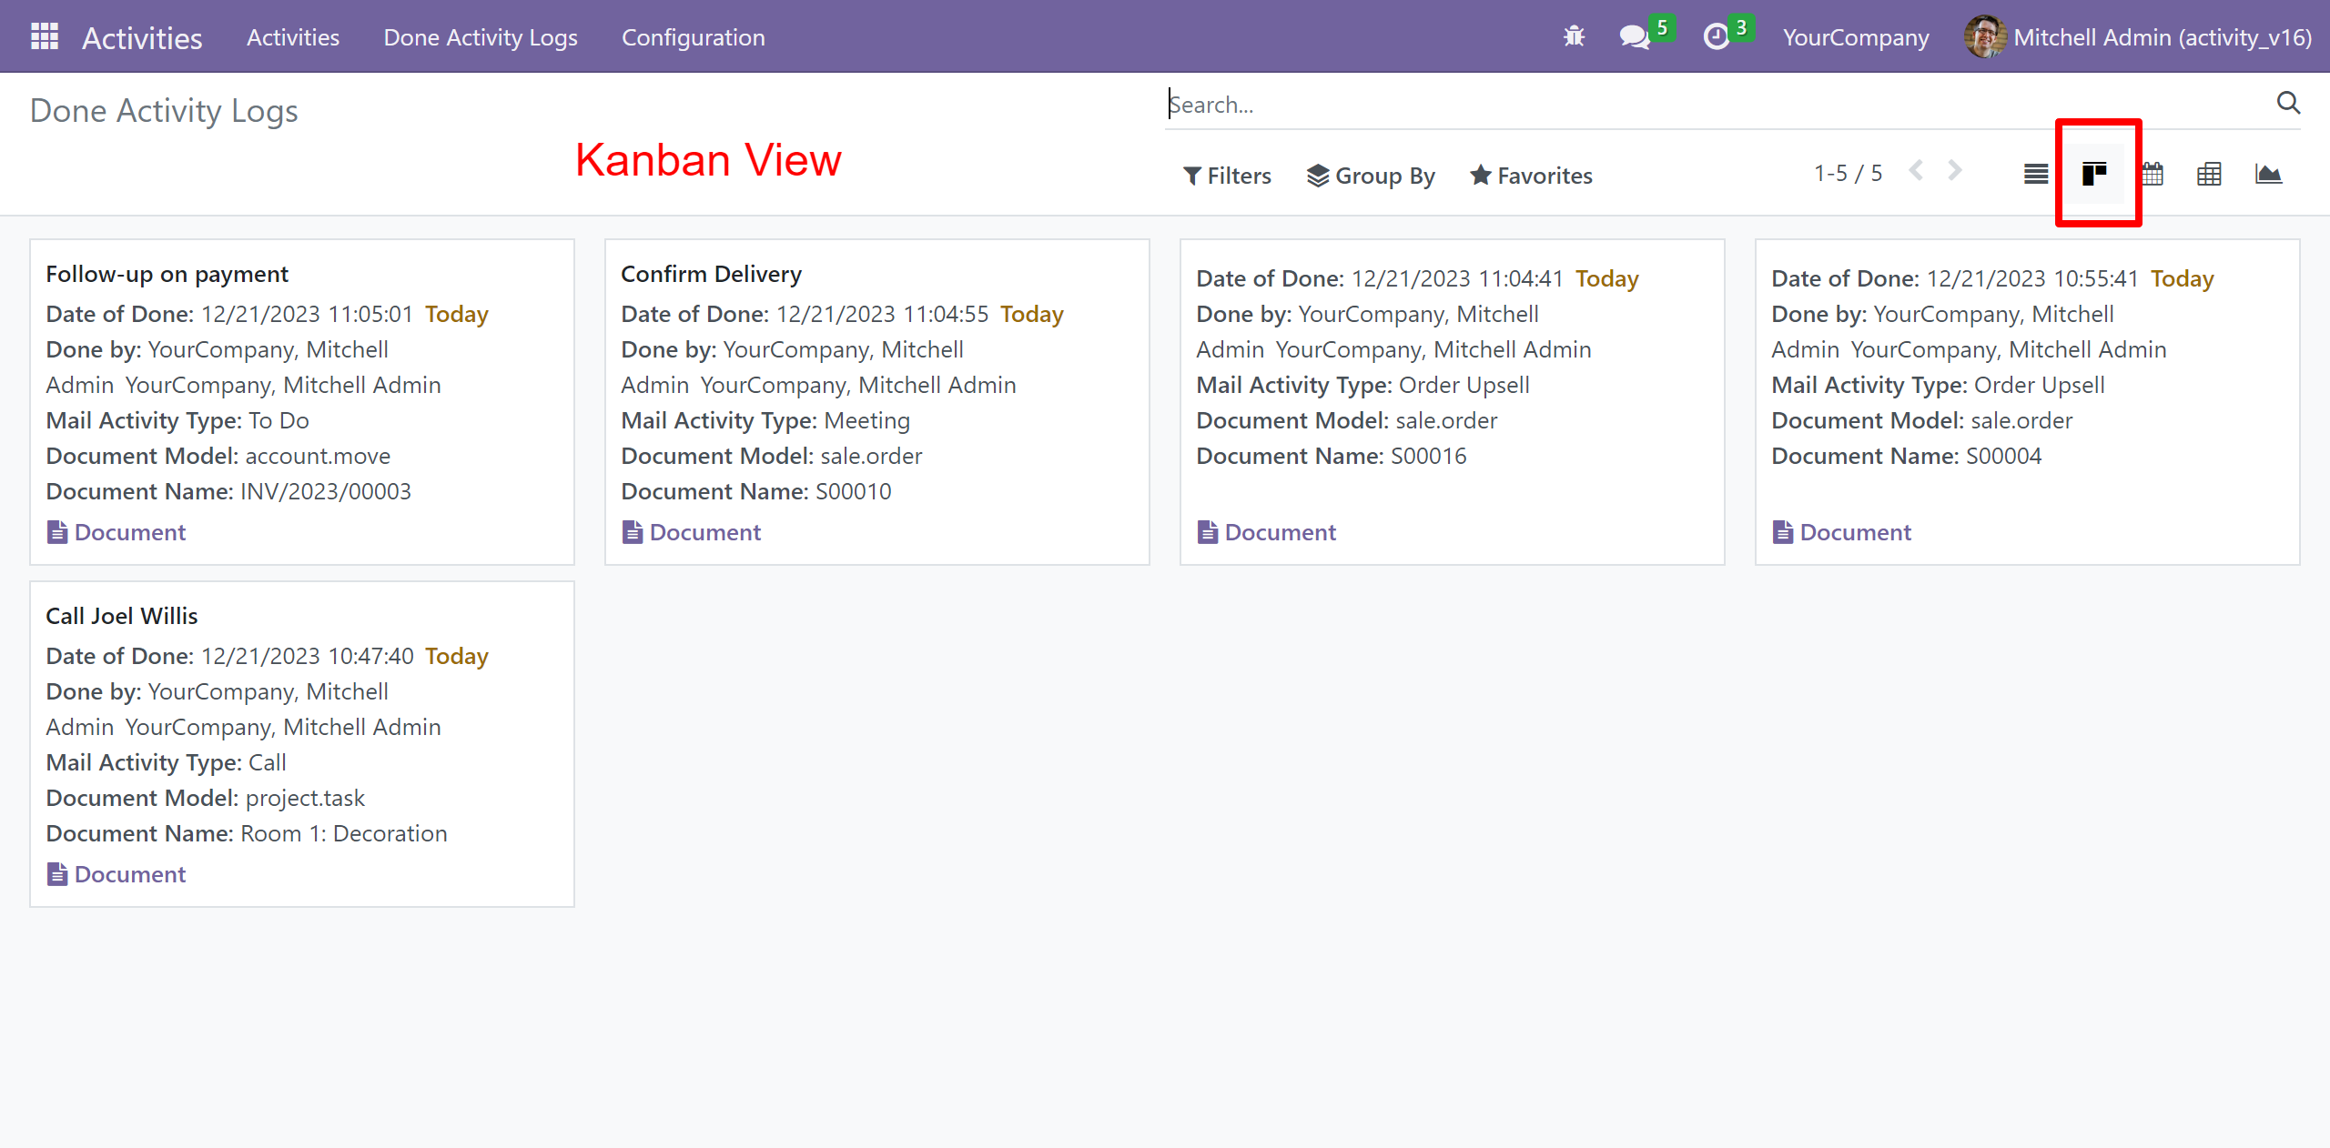Click the debug bug icon

(1574, 37)
